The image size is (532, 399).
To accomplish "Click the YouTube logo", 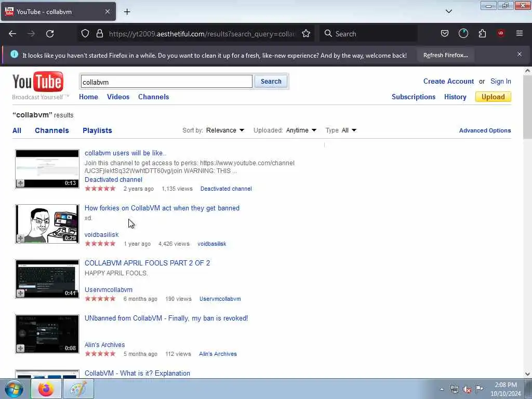I will (x=38, y=82).
